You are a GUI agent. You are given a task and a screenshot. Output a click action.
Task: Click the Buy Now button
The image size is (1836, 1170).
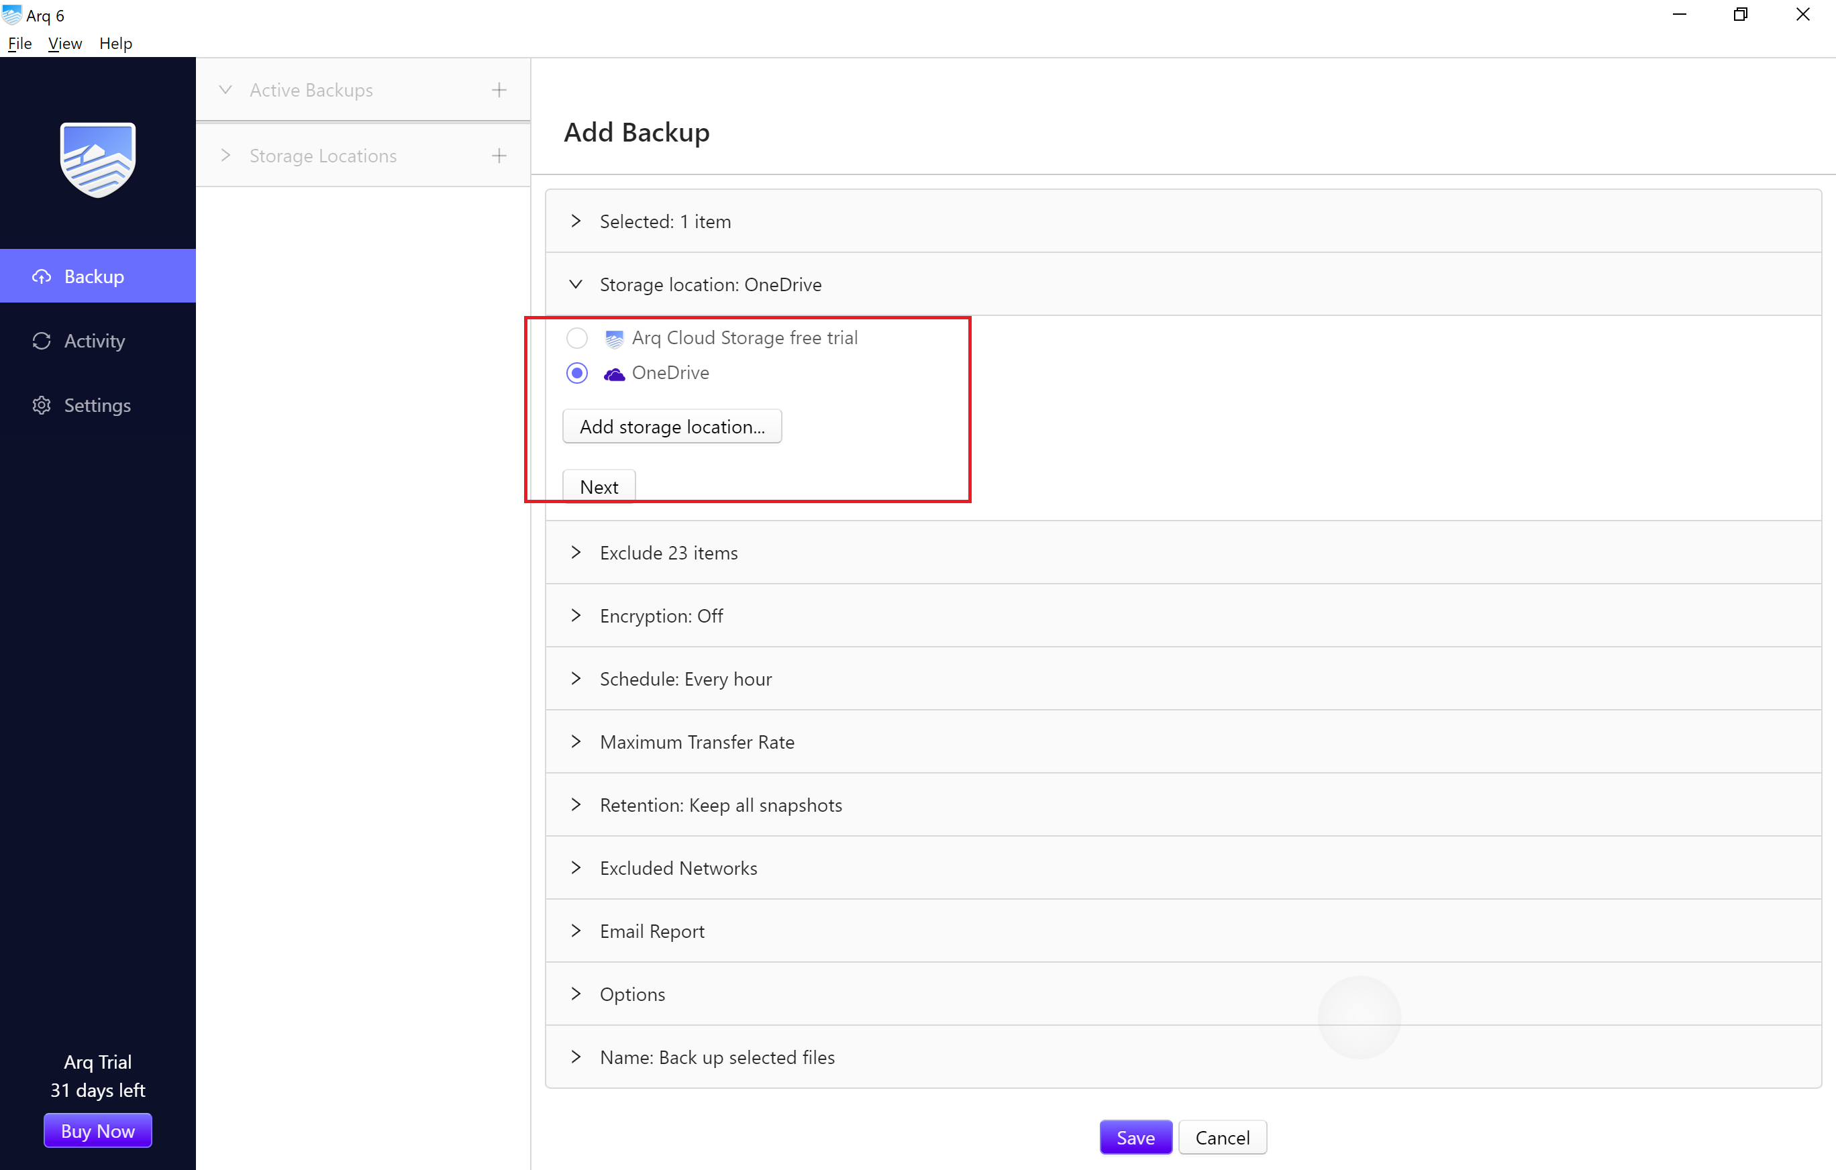pos(97,1130)
